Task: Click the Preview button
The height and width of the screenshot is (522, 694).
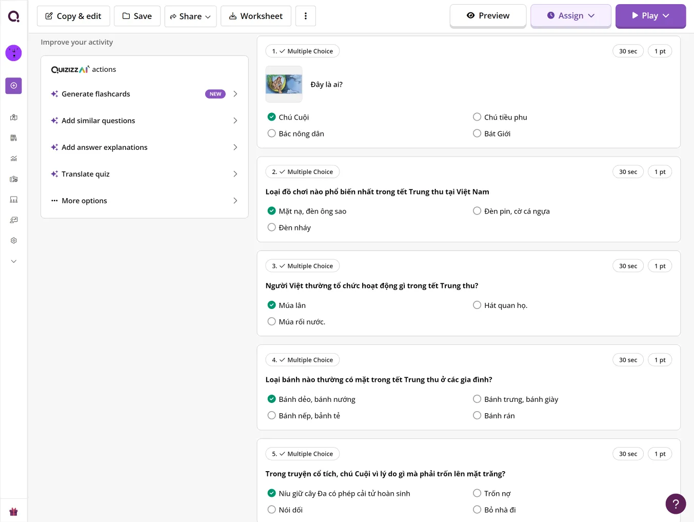Action: [x=488, y=16]
